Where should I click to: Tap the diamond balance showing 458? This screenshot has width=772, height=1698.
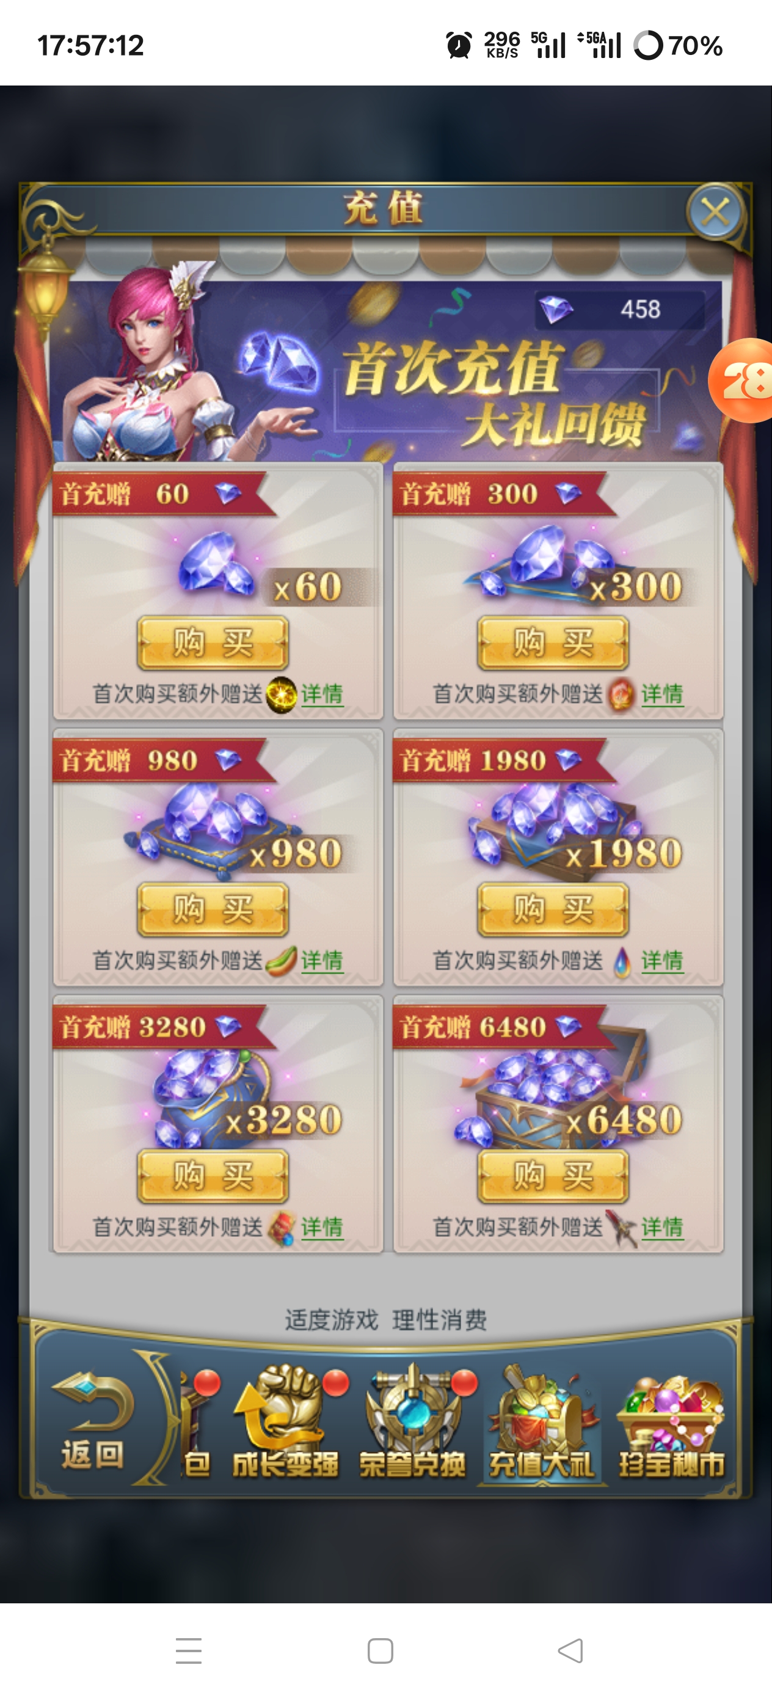coord(620,309)
